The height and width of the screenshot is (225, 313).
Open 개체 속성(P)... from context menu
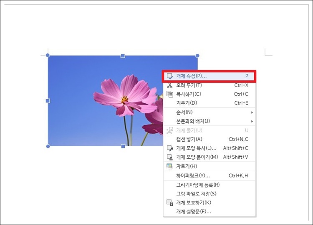coord(209,76)
